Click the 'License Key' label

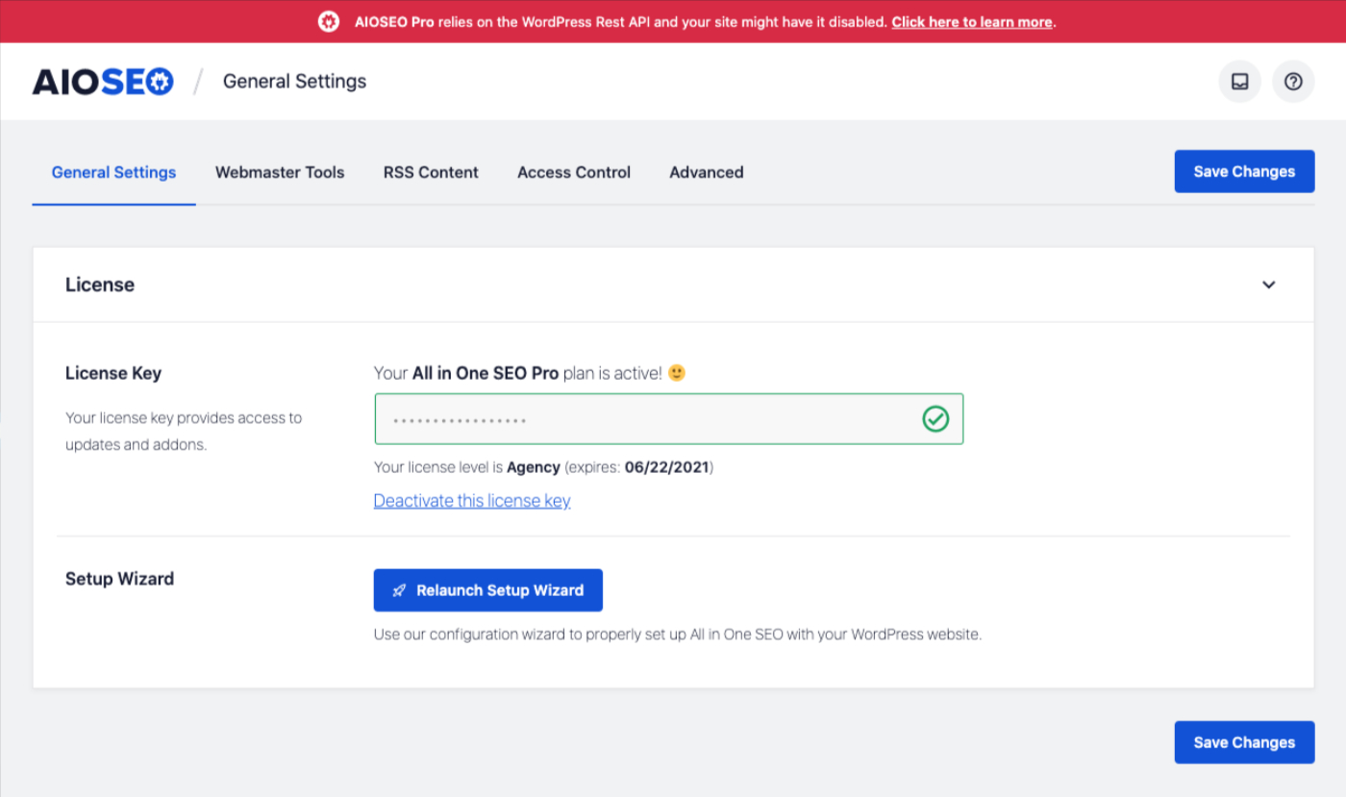click(x=113, y=373)
